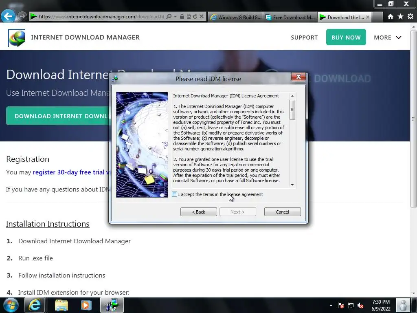
Task: Click the muted volume tray icon
Action: click(360, 306)
